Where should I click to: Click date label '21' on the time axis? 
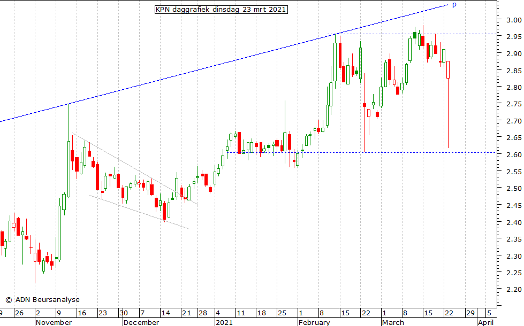(x=186, y=313)
